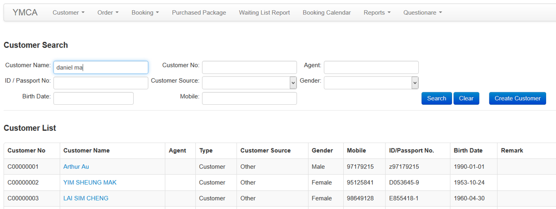Image resolution: width=556 pixels, height=209 pixels.
Task: Click the Customer No input box
Action: (x=249, y=67)
